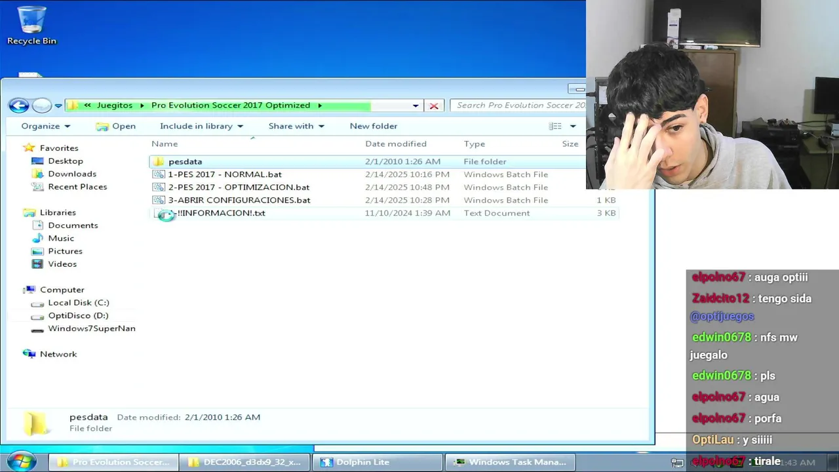This screenshot has height=472, width=839.
Task: Switch to Windows Task Manager taskbar button
Action: tap(510, 462)
